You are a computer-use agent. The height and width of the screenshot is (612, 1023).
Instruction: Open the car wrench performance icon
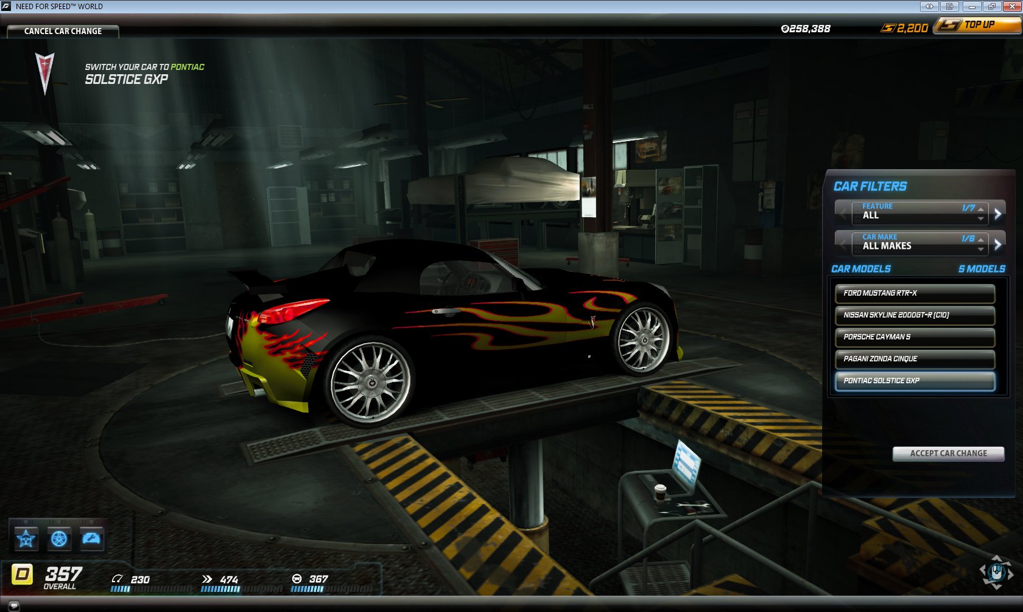click(x=92, y=538)
